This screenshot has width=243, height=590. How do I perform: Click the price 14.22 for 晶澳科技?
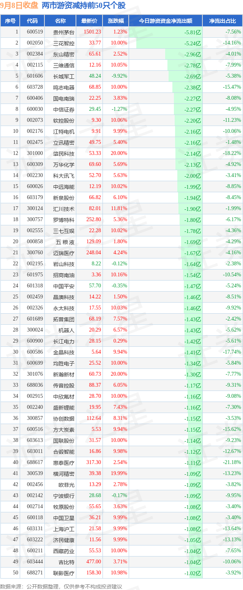tap(95, 297)
